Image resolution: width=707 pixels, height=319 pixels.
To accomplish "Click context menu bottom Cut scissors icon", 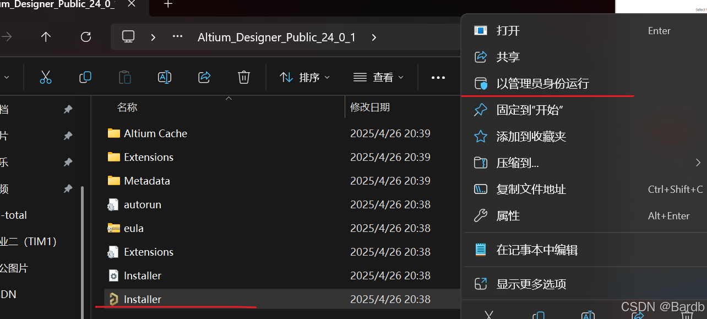I will point(488,316).
